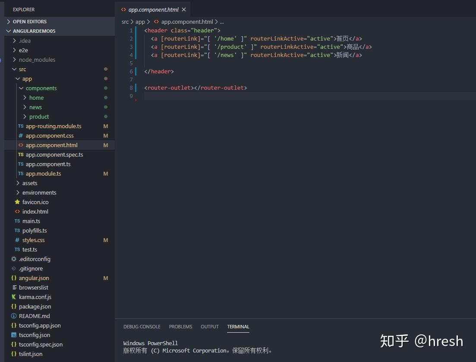This screenshot has width=476, height=362.
Task: Click the gear icon beside .editorconfig
Action: point(14,259)
